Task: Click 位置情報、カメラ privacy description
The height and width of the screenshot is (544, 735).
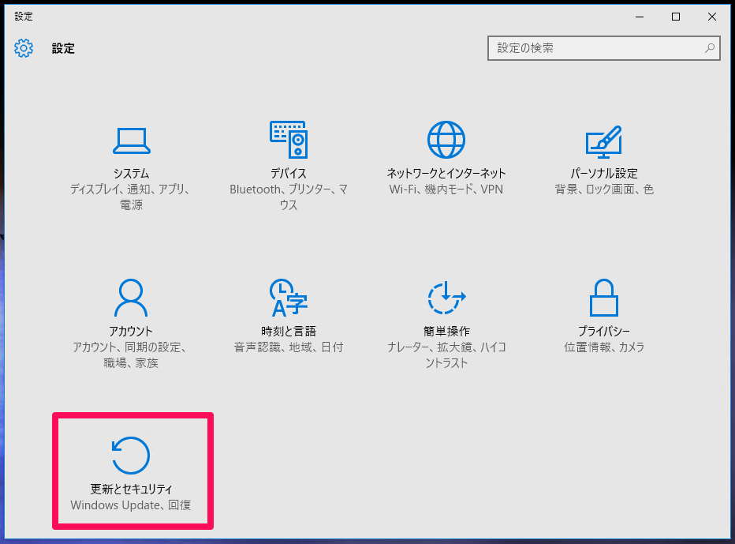Action: tap(604, 347)
